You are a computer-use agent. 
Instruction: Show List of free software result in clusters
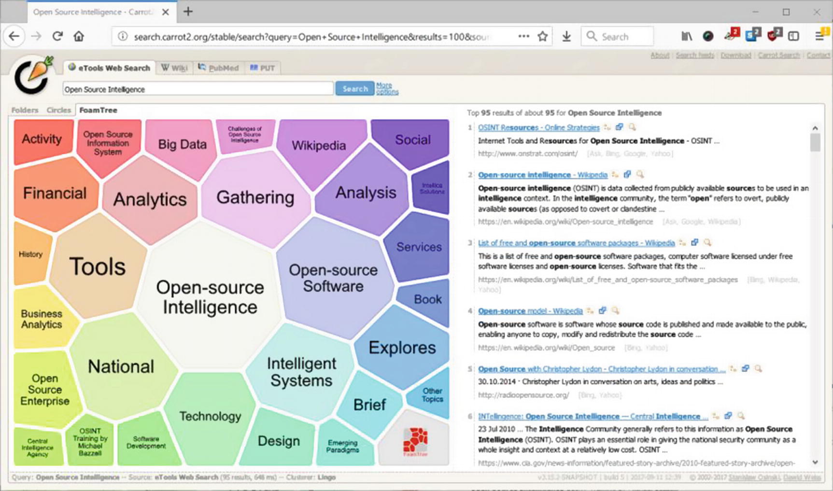[x=682, y=242]
